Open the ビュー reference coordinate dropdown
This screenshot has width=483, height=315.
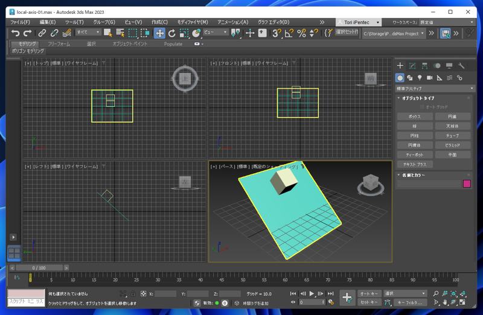coord(216,32)
